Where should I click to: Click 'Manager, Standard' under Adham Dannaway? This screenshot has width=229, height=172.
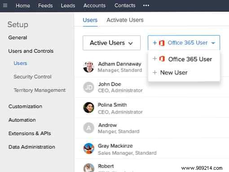tap(120, 70)
